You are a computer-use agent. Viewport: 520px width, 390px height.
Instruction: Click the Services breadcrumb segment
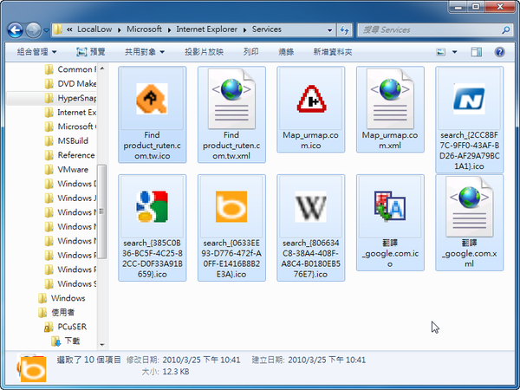tap(267, 29)
